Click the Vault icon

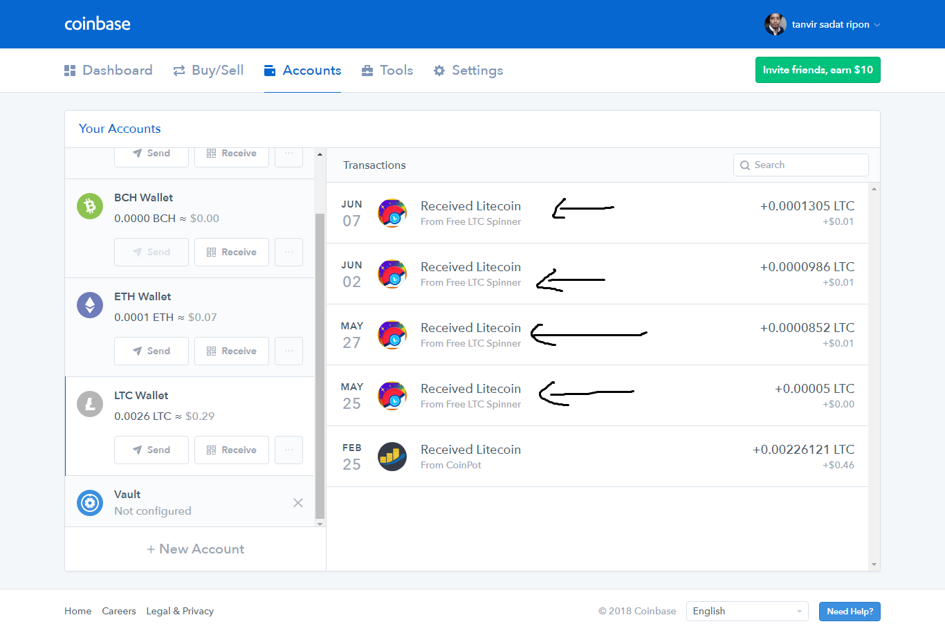90,503
